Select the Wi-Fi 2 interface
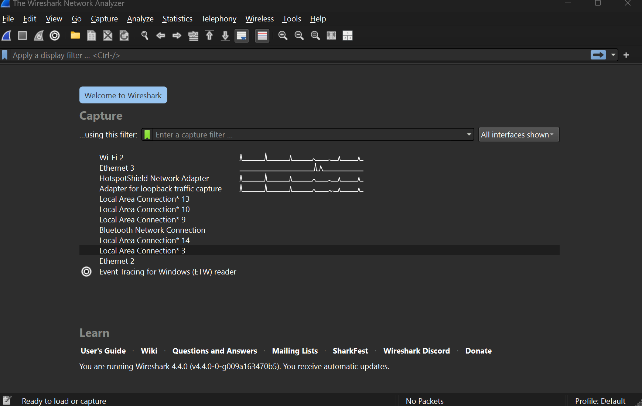Screen dimensions: 642x406 coord(320,158)
